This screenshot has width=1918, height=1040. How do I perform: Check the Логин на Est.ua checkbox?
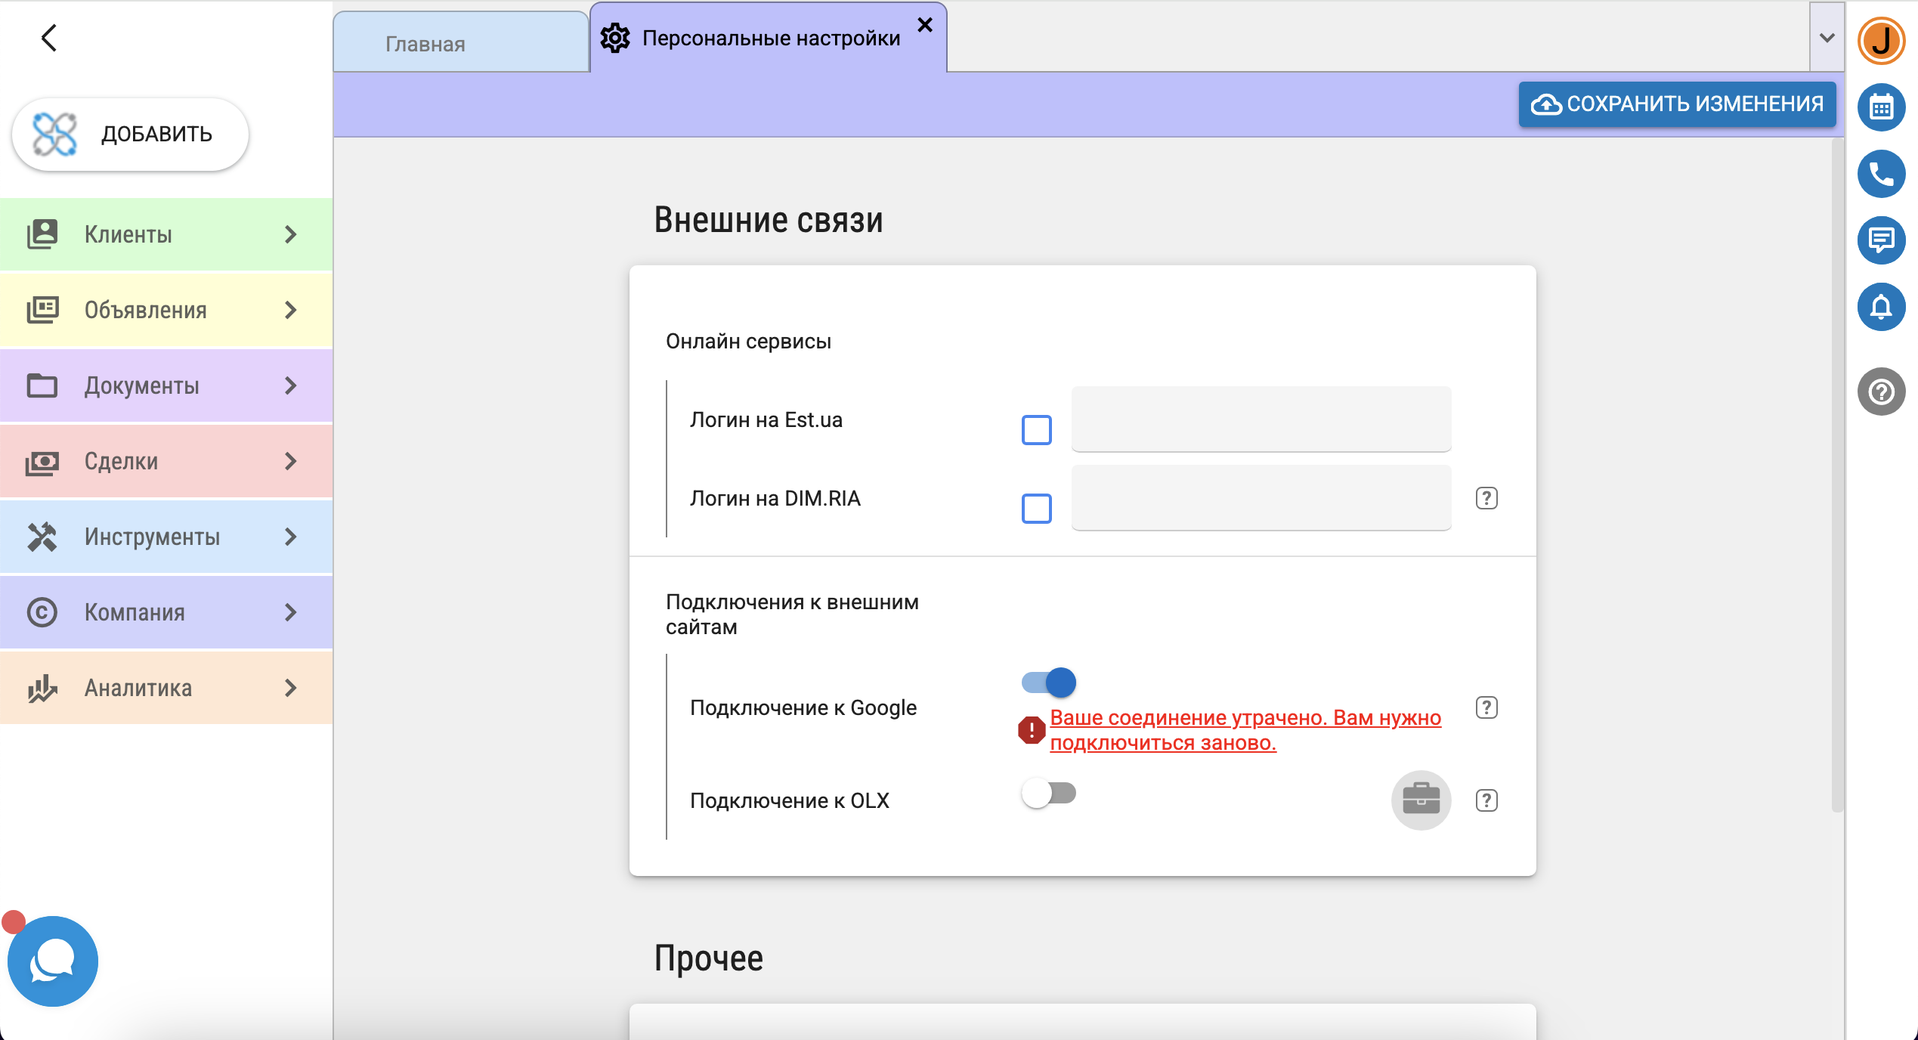click(x=1036, y=430)
